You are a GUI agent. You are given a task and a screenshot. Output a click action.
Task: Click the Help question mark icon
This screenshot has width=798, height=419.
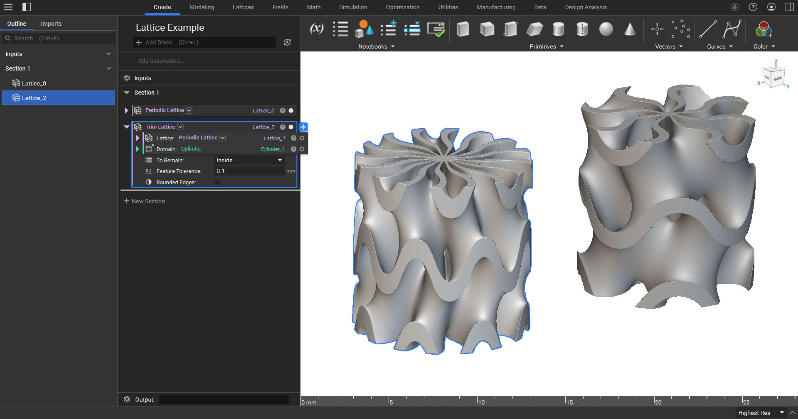753,7
